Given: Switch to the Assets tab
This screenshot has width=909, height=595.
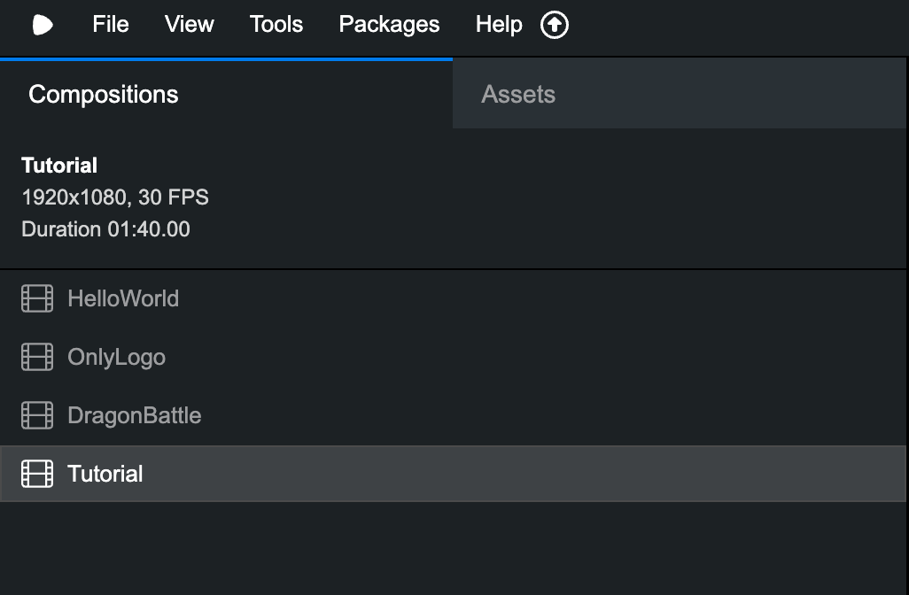Looking at the screenshot, I should 518,95.
